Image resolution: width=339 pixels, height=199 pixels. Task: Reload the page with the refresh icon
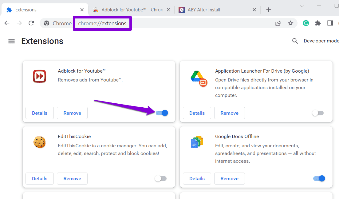pos(31,23)
